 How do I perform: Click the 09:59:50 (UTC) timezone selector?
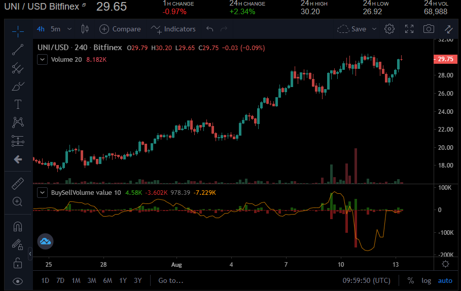tap(366, 281)
